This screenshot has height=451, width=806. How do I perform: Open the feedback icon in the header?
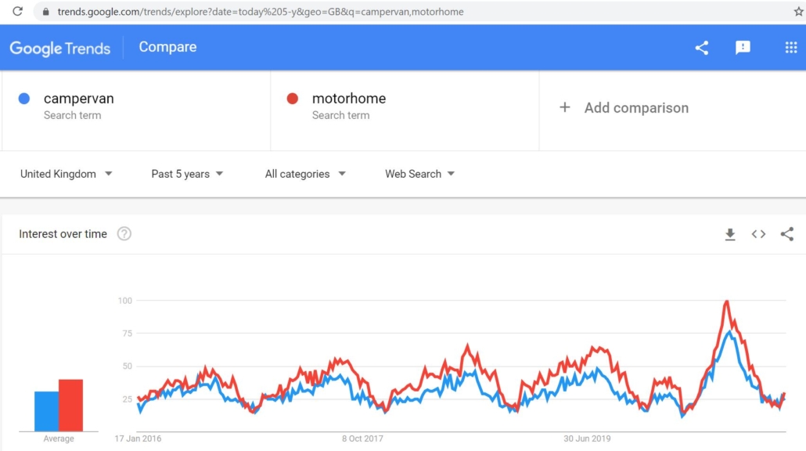tap(743, 47)
